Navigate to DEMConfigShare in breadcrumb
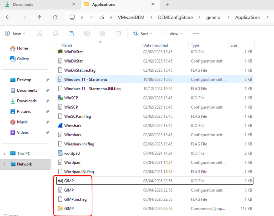 176,17
